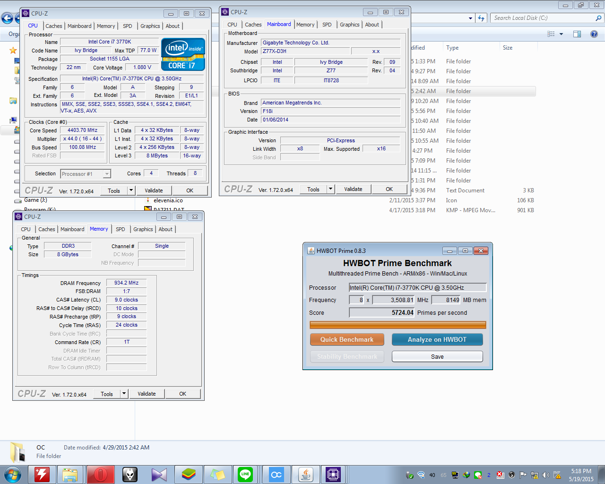Click the Multiplier value x 44.0
Screen dimensions: 605x484
click(82, 138)
